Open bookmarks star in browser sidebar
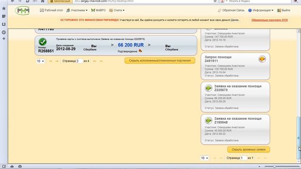The width and height of the screenshot is (301, 169). (x=4, y=8)
